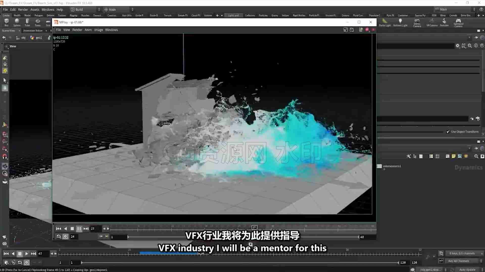
Task: Click the main timeline play forward button
Action: pos(27,254)
